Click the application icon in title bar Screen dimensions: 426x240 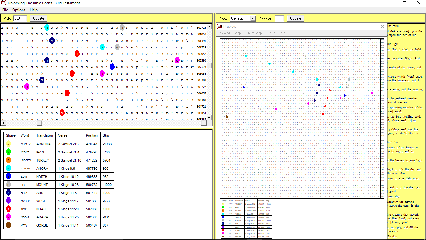pos(3,3)
